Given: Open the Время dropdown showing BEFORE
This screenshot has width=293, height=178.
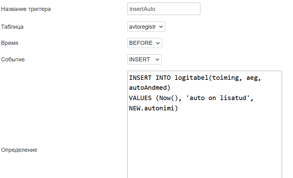Looking at the screenshot, I should coord(145,43).
